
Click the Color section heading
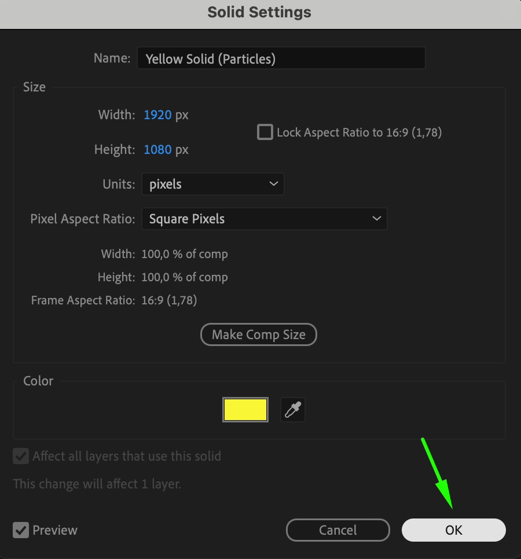[x=38, y=381]
